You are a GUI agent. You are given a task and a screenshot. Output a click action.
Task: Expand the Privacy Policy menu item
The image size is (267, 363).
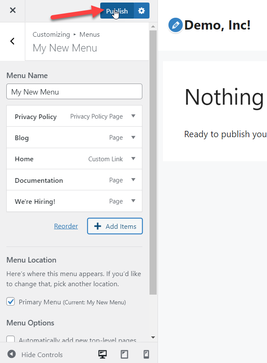(x=133, y=116)
